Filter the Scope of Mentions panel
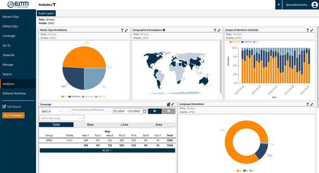 (307, 30)
